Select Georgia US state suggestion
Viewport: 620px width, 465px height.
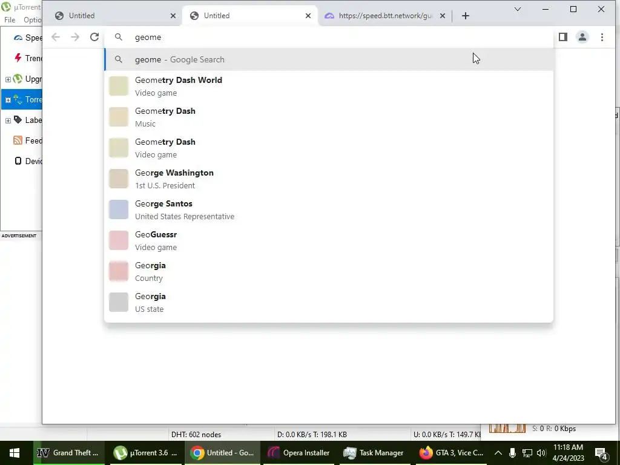[x=329, y=302]
